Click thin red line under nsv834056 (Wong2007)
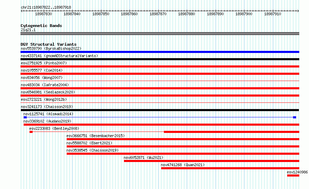This screenshot has height=189, width=309. (160, 81)
